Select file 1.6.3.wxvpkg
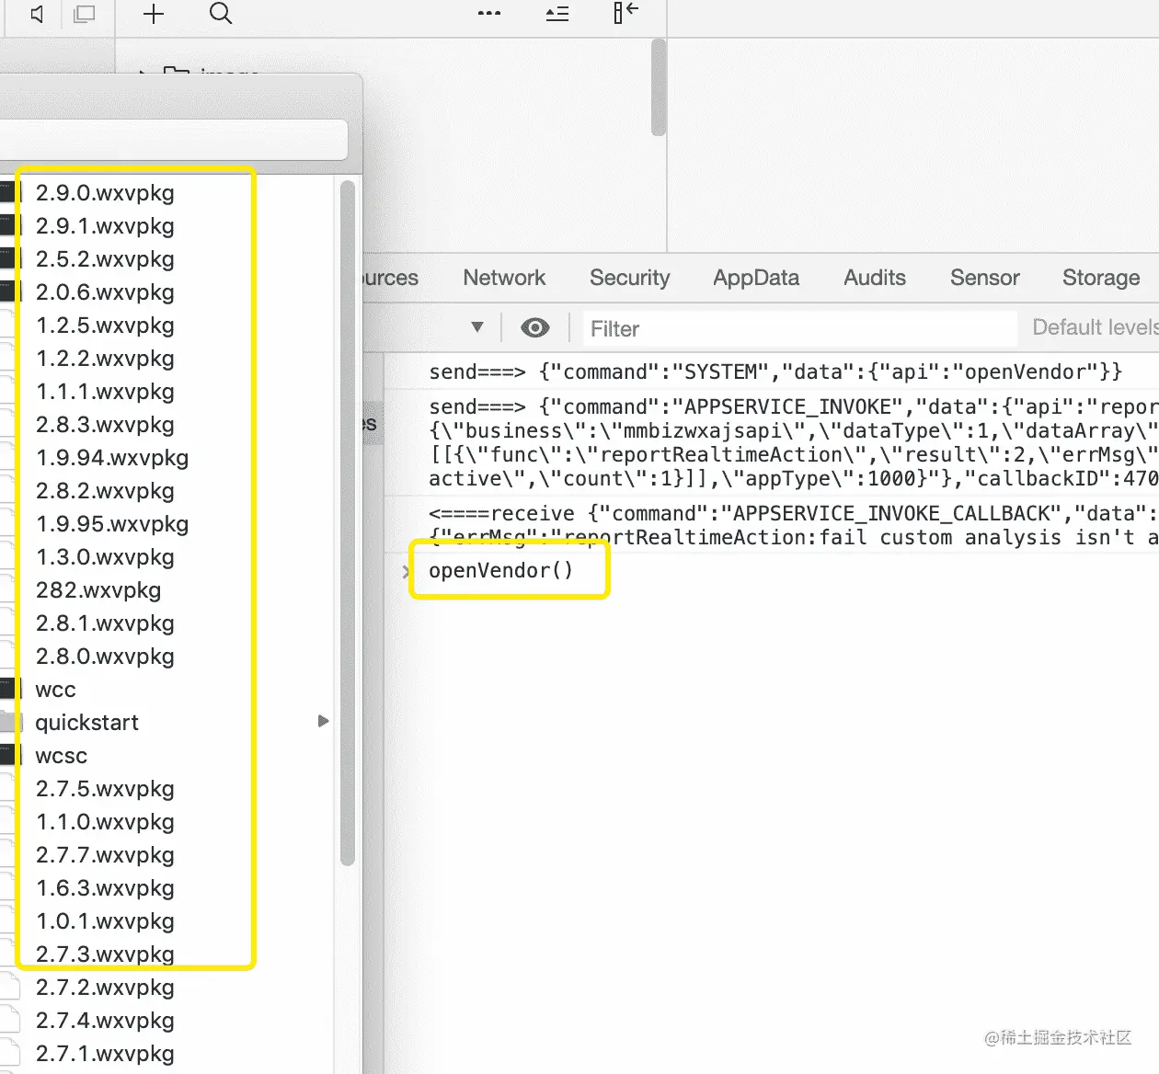 [105, 888]
